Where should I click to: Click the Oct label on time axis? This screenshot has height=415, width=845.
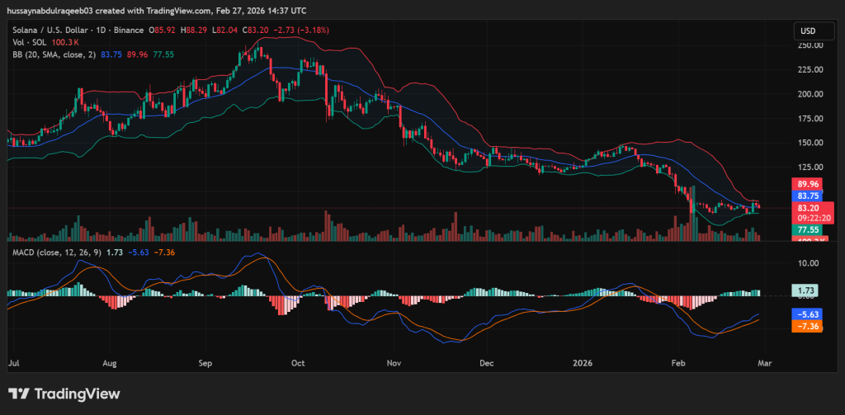299,362
